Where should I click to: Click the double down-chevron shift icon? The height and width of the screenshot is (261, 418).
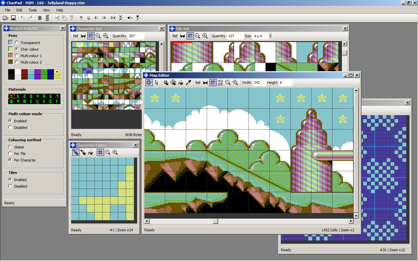coord(88,18)
